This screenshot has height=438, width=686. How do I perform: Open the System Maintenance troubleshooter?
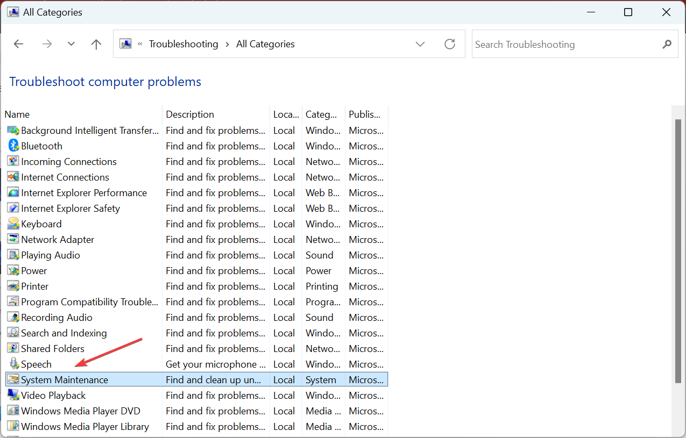[65, 379]
